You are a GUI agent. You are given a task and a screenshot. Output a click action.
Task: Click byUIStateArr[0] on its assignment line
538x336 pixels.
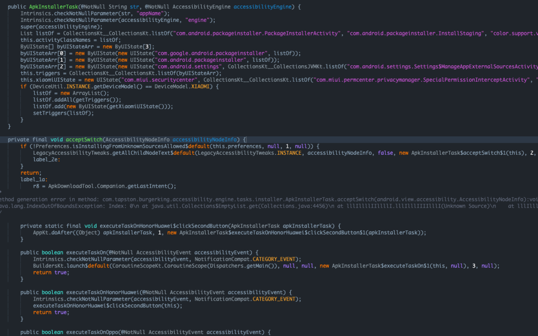tap(43, 53)
